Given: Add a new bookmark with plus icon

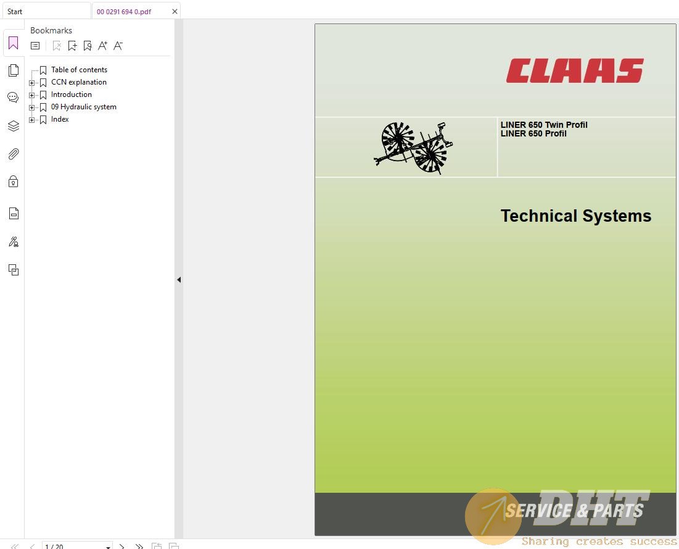Looking at the screenshot, I should pyautogui.click(x=72, y=46).
